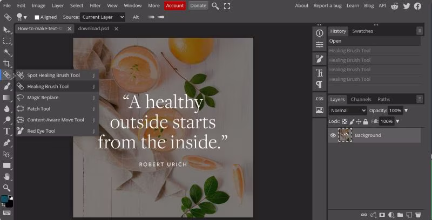Viewport: 432px width, 220px height.
Task: Choose Content-Aware Move Tool from flyout
Action: pos(57,120)
